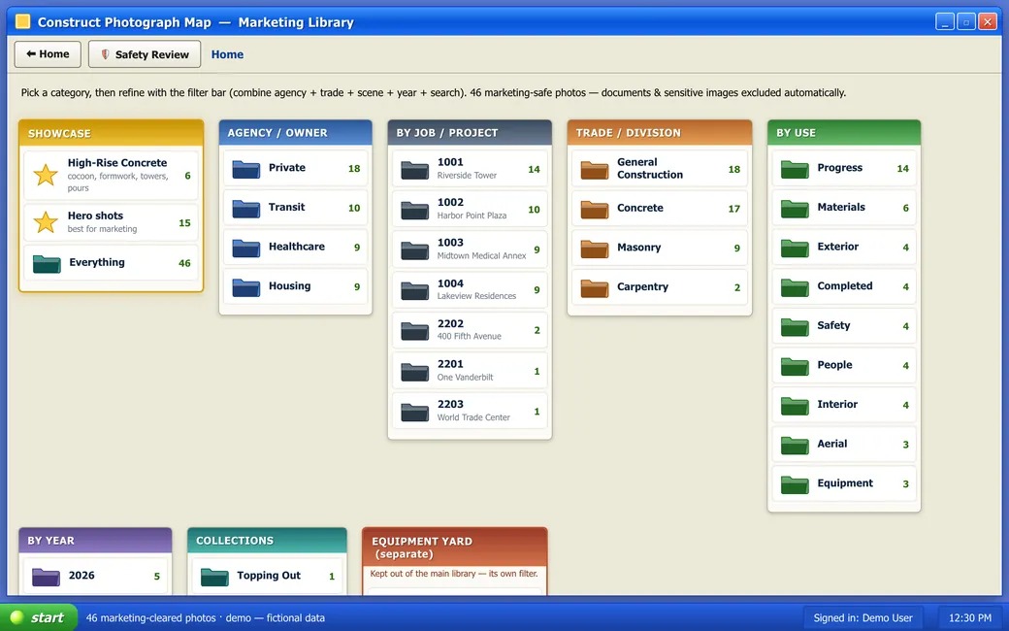1009x631 pixels.
Task: Click the count 46 beside Everything
Action: point(184,263)
